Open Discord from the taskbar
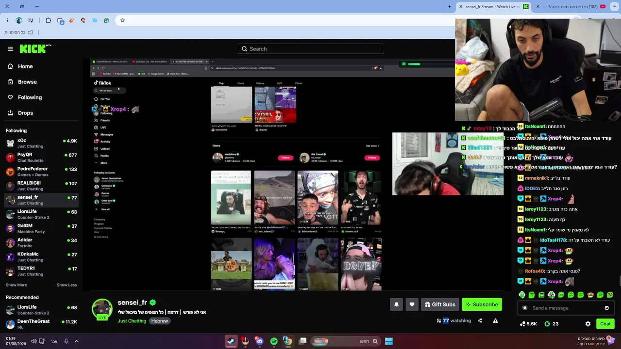The width and height of the screenshot is (621, 349). (x=260, y=341)
